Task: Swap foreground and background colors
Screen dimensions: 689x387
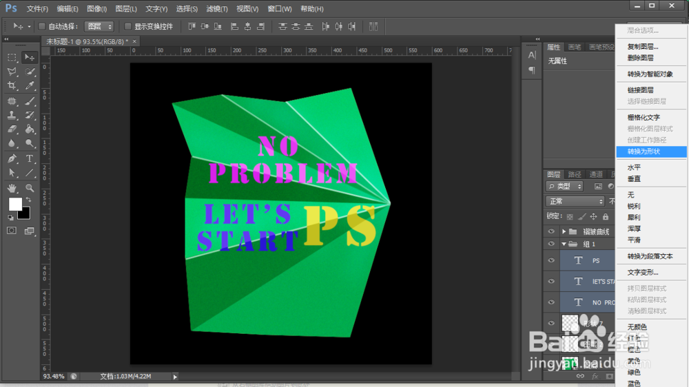Action: 28,200
